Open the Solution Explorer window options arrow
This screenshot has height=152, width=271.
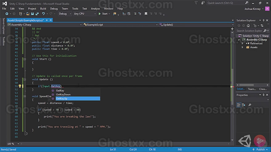[260, 20]
